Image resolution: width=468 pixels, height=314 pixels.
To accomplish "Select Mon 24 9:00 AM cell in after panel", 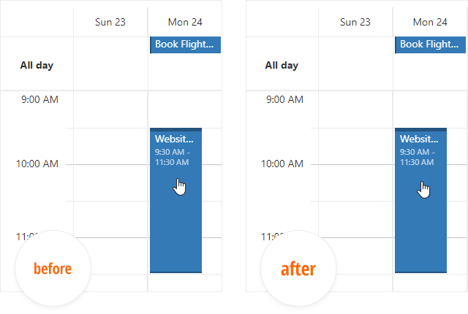I will pyautogui.click(x=429, y=110).
